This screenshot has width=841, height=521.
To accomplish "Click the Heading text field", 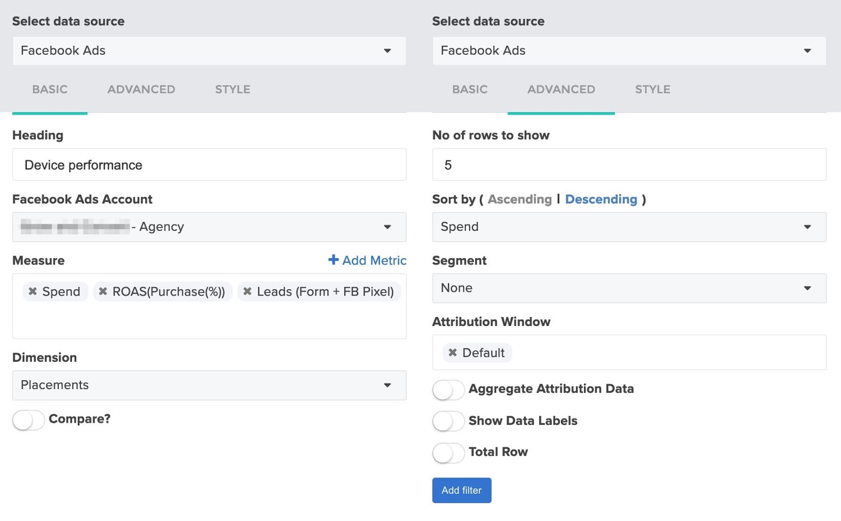I will tap(209, 165).
